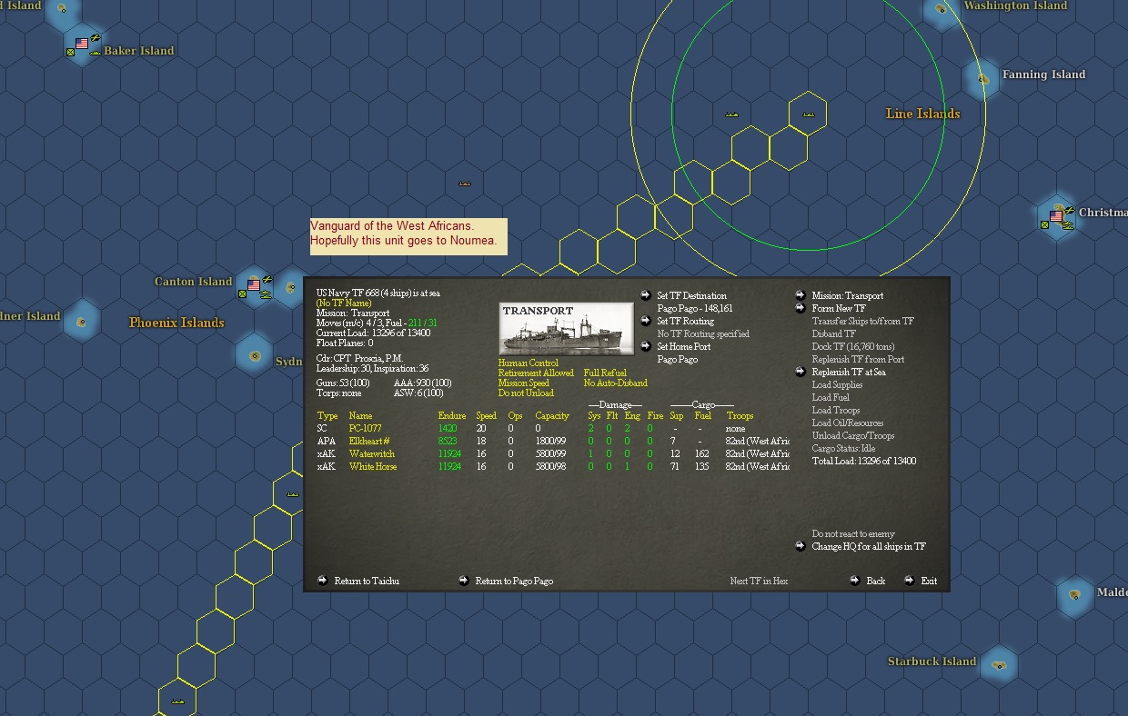Toggle Do not react to enemy
The image size is (1128, 716).
point(853,533)
